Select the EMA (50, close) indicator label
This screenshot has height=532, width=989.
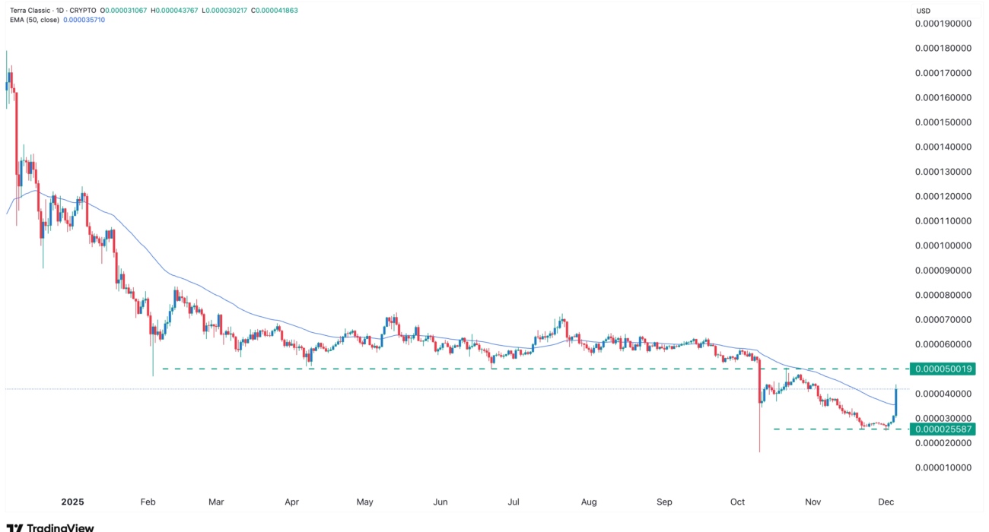[37, 20]
